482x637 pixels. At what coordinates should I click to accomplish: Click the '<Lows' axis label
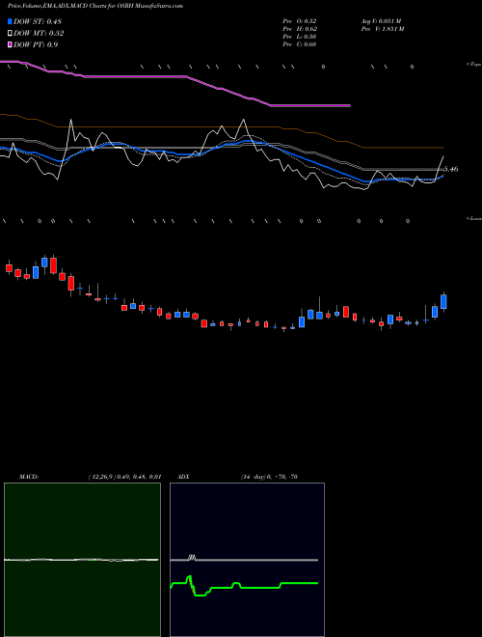[474, 218]
